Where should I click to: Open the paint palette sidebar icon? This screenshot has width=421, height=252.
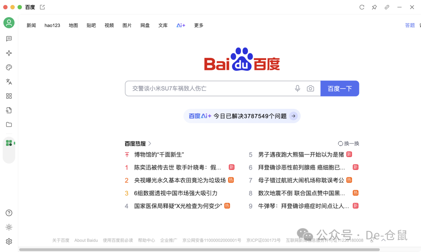9,68
